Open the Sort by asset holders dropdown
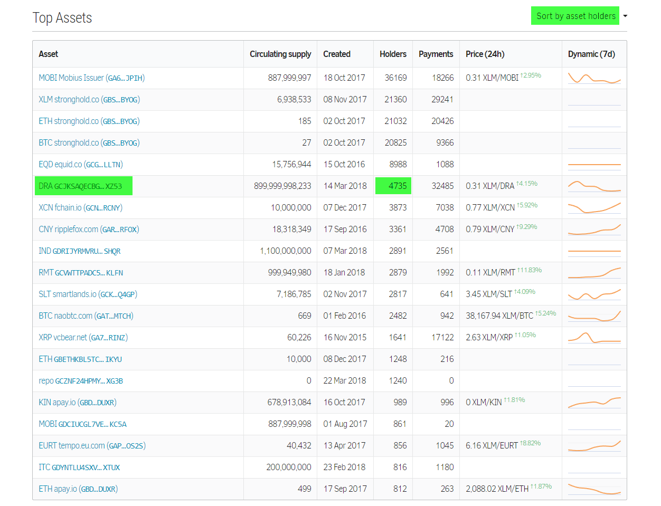This screenshot has height=506, width=661. coord(575,16)
